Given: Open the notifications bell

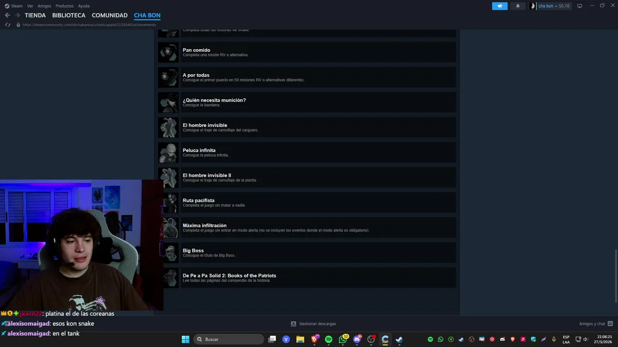Looking at the screenshot, I should [518, 6].
